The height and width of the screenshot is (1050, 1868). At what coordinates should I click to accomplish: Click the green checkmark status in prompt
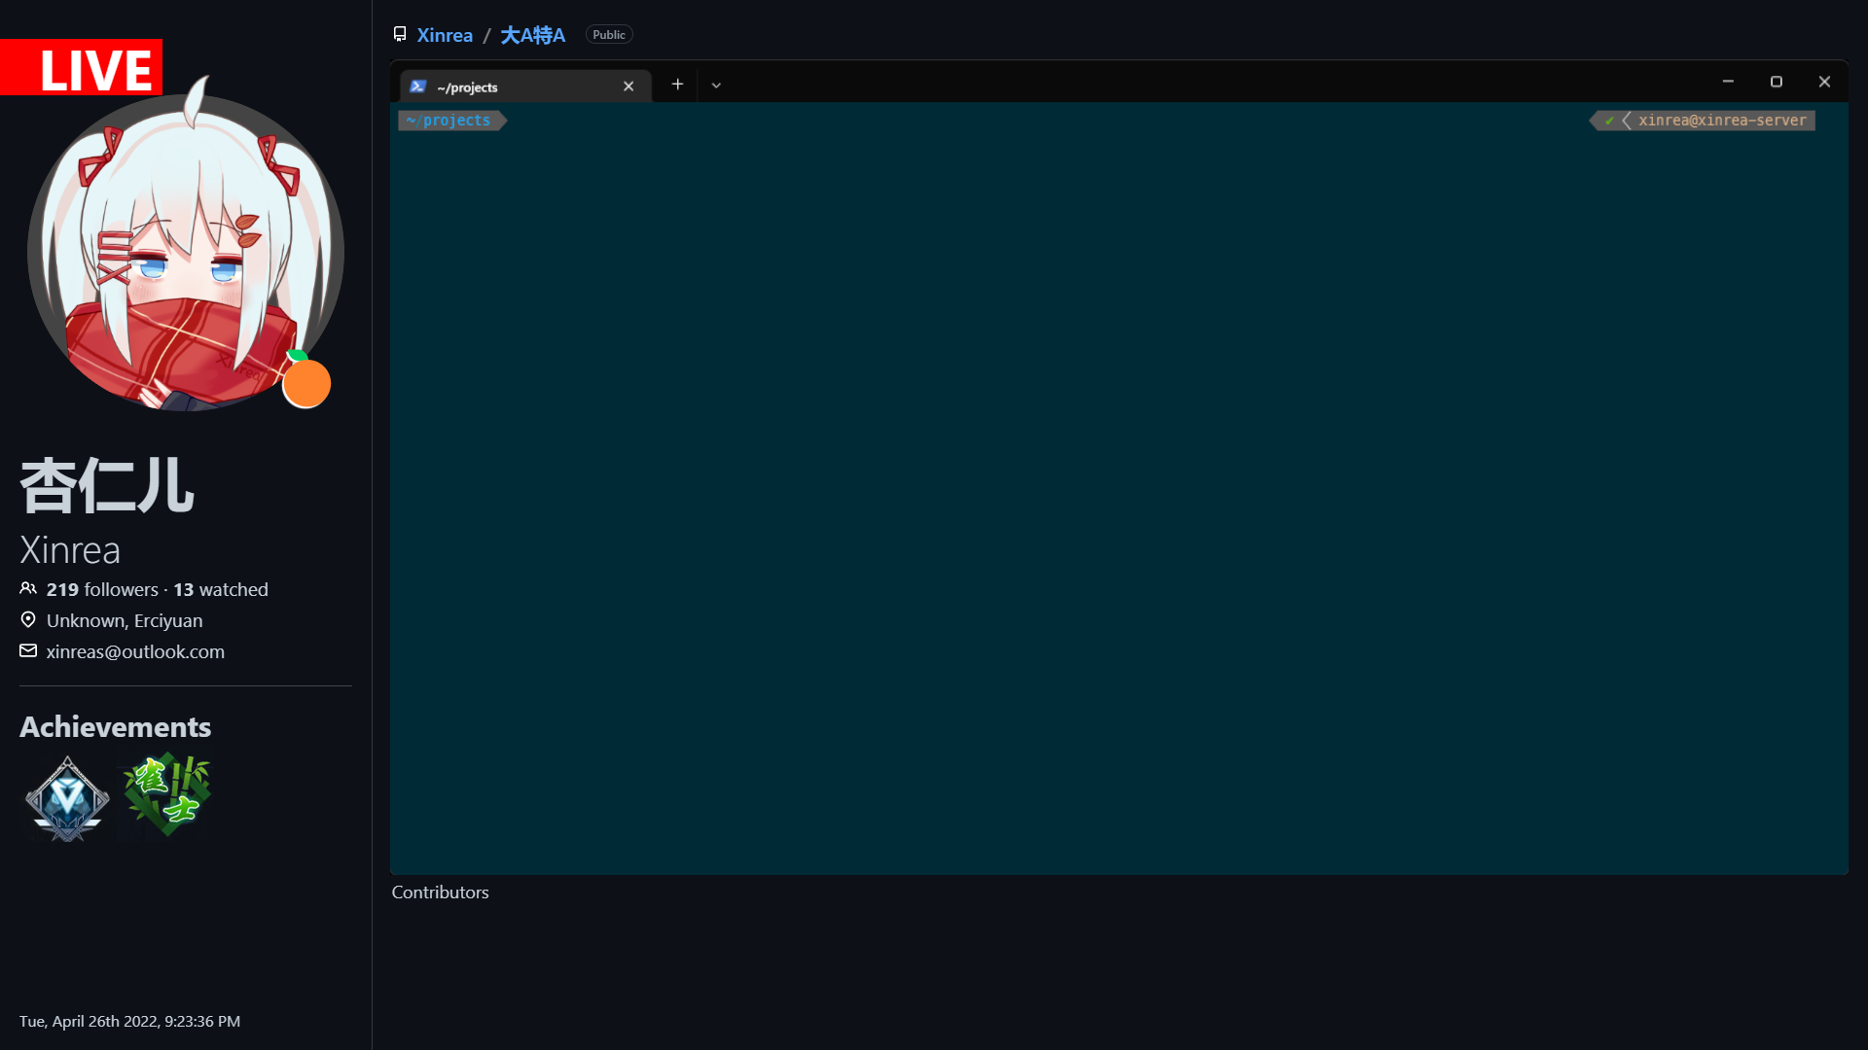[1609, 121]
